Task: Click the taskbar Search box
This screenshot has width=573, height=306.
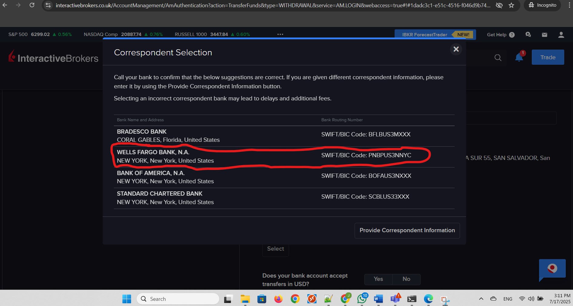Action: (178, 299)
